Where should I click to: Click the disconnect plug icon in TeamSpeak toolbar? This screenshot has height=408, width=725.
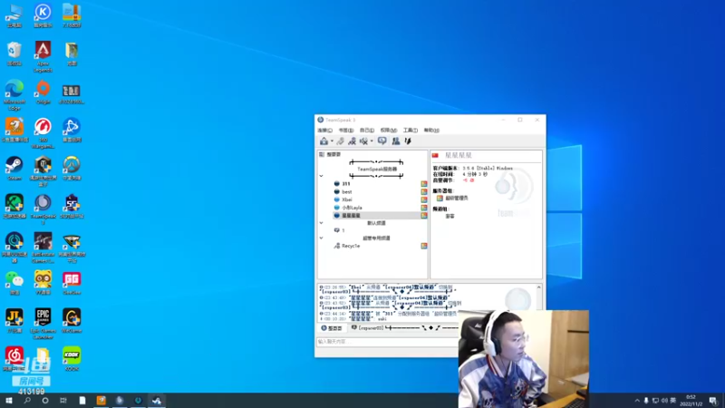pos(341,141)
